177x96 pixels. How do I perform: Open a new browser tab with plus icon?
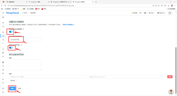tap(96, 2)
